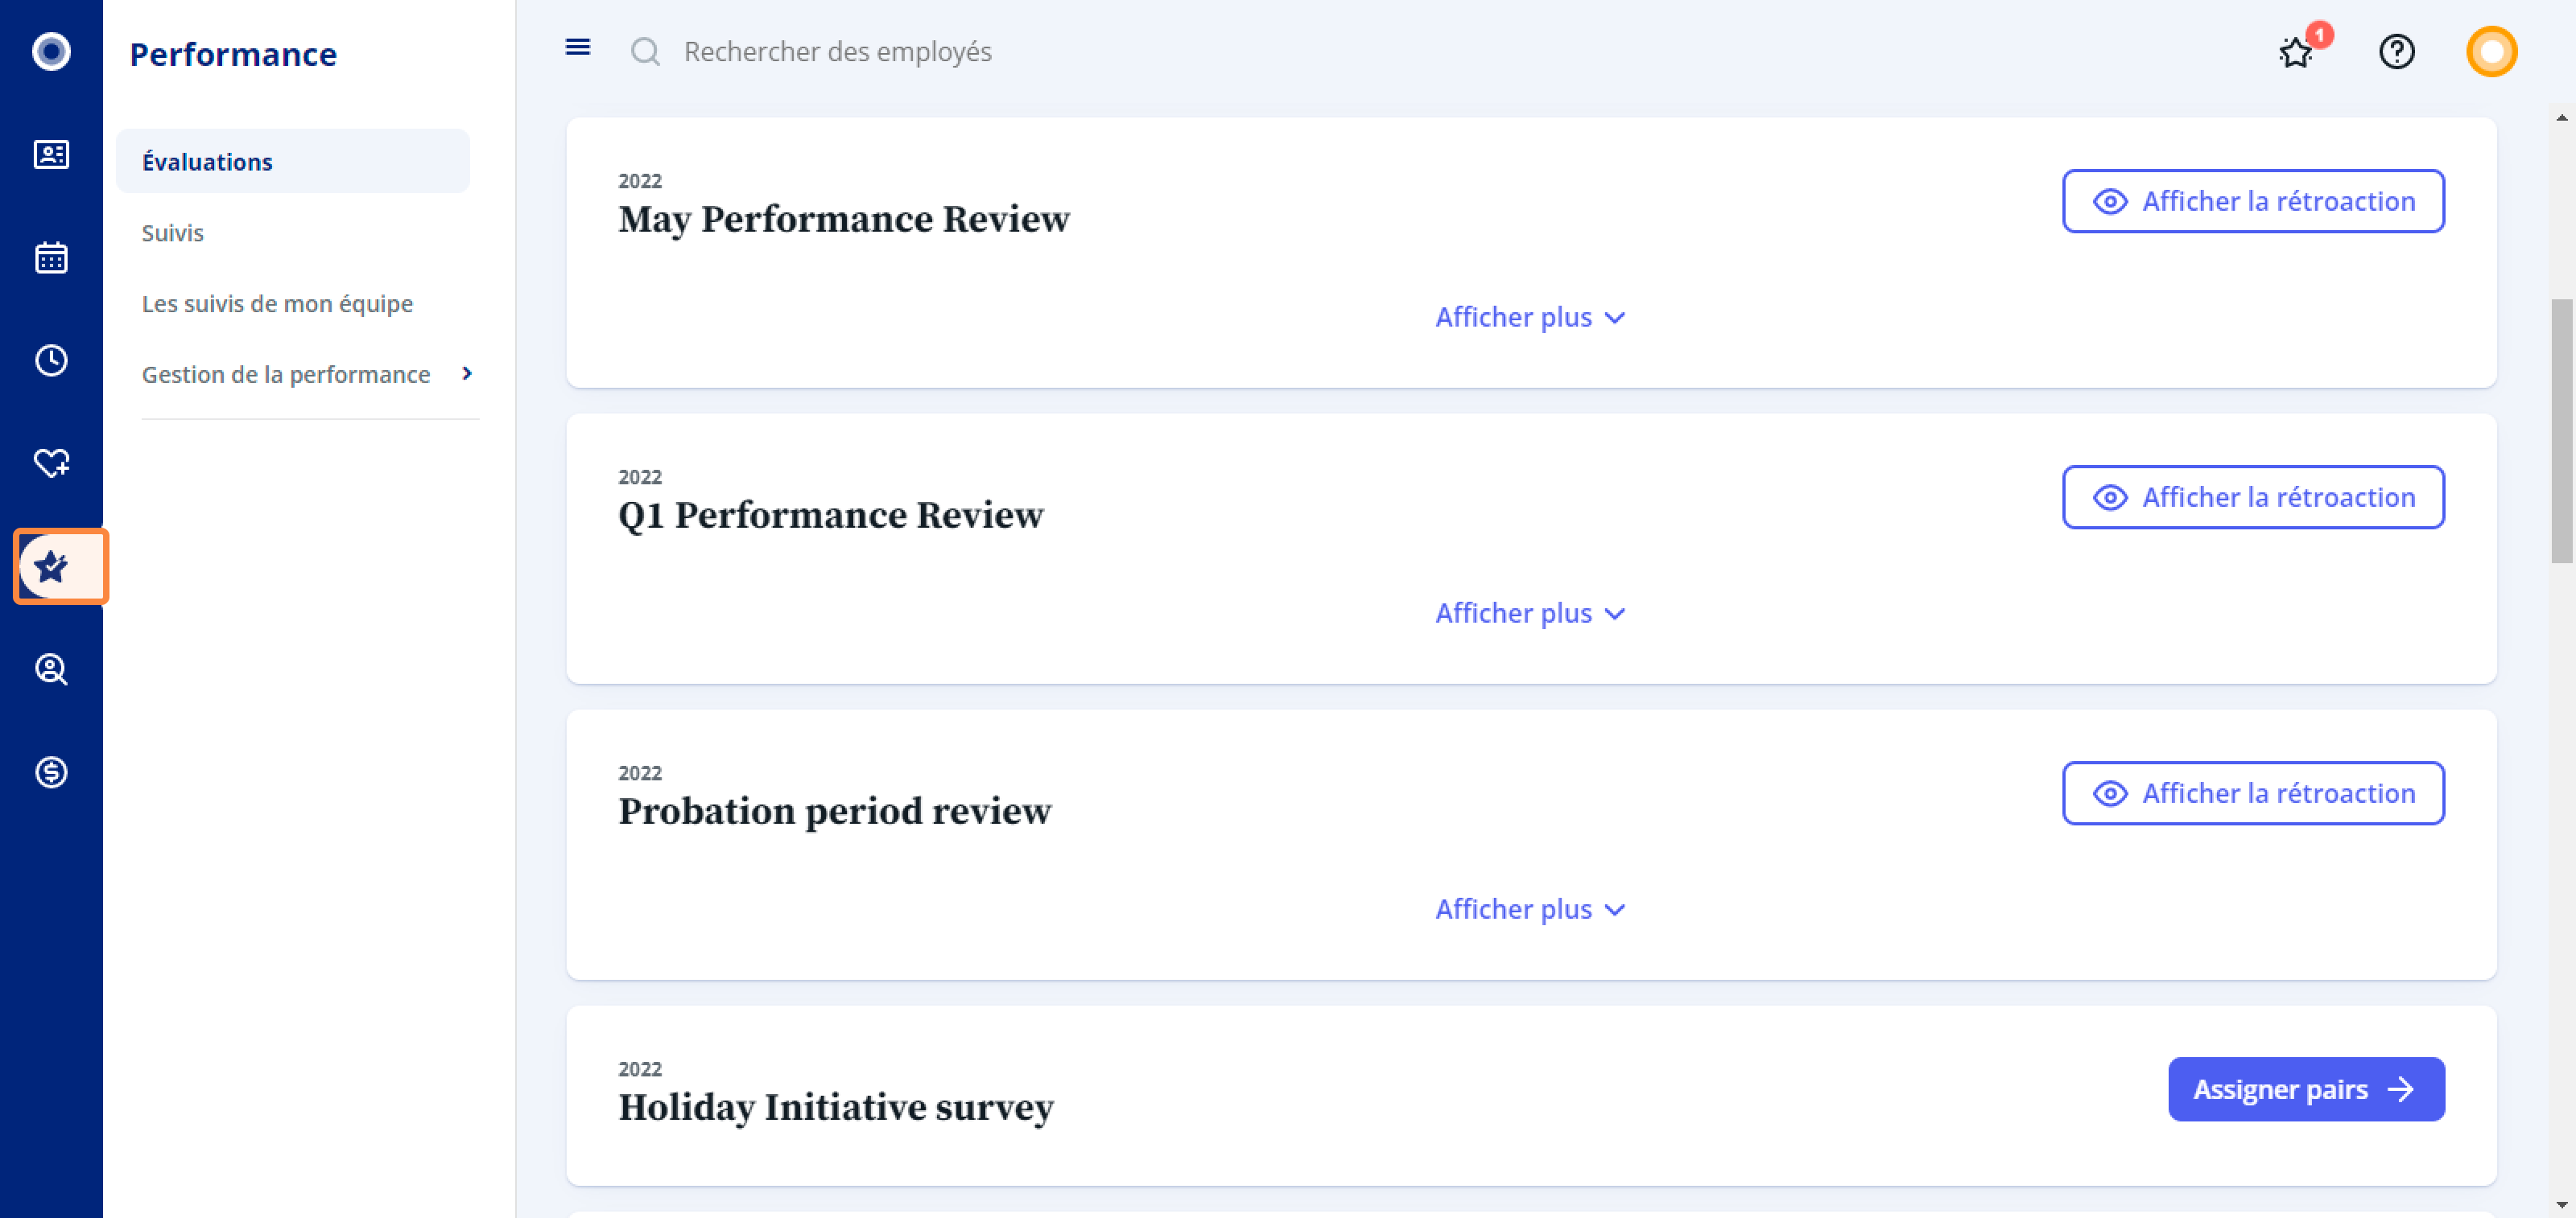Click Afficher la rétroaction for May Performance Review
This screenshot has width=2576, height=1218.
pyautogui.click(x=2253, y=201)
